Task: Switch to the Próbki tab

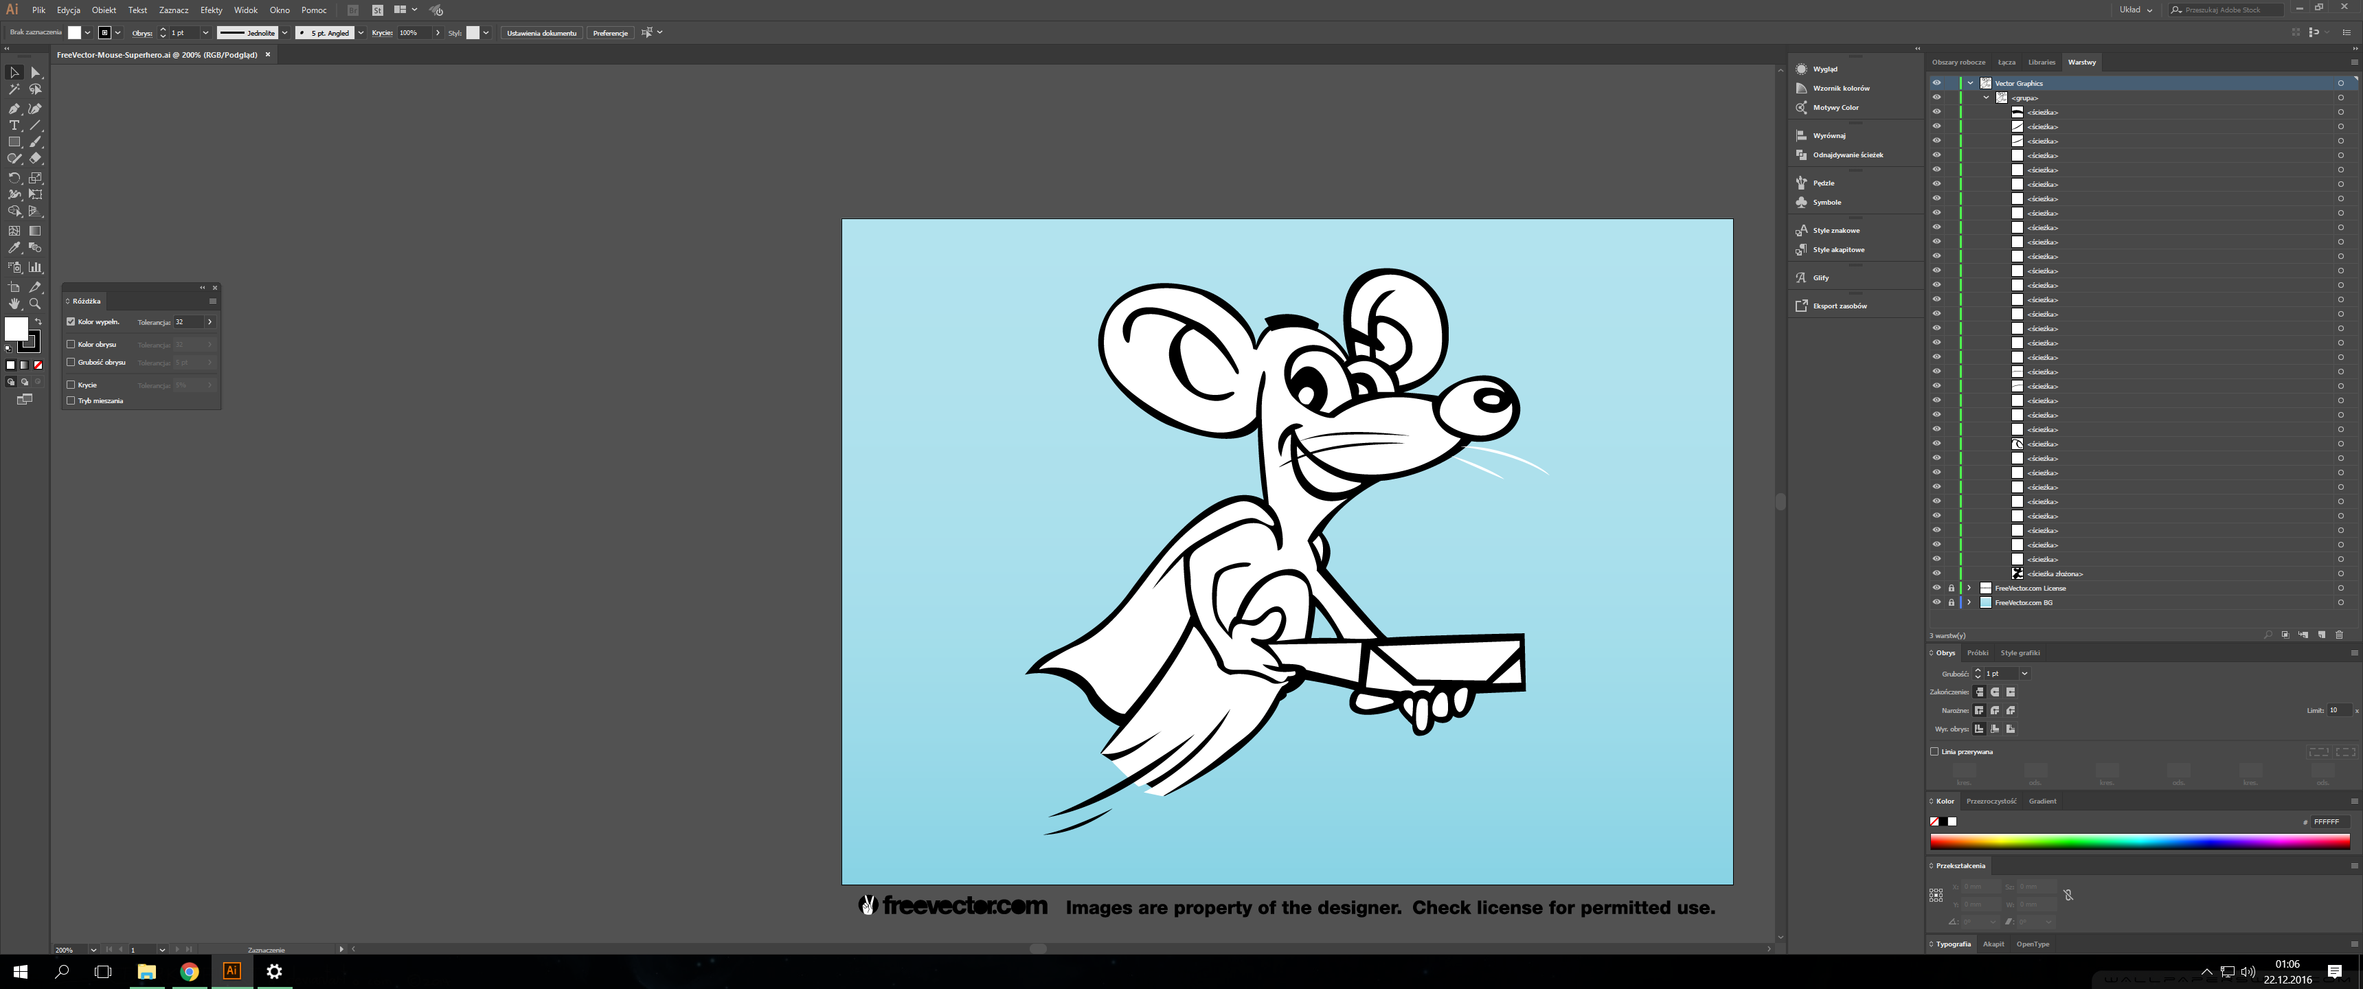Action: pos(1978,653)
